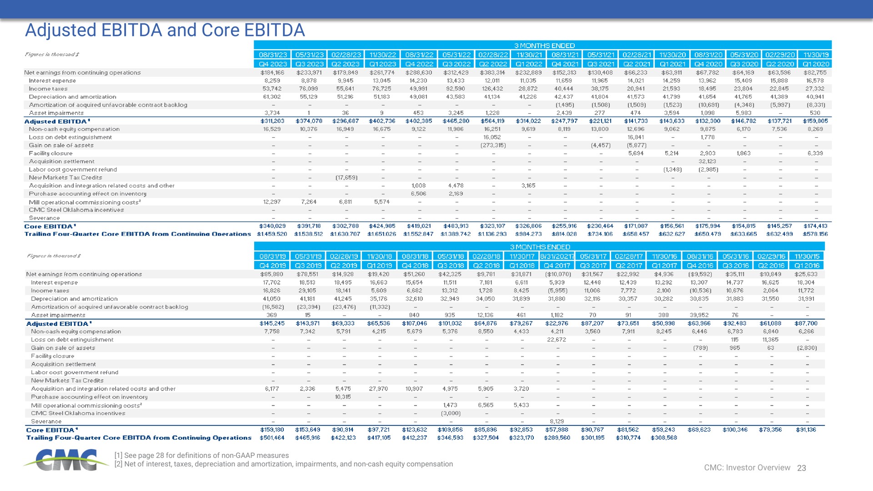This screenshot has width=873, height=491.
Task: Click the page number 23
Action: click(802, 468)
